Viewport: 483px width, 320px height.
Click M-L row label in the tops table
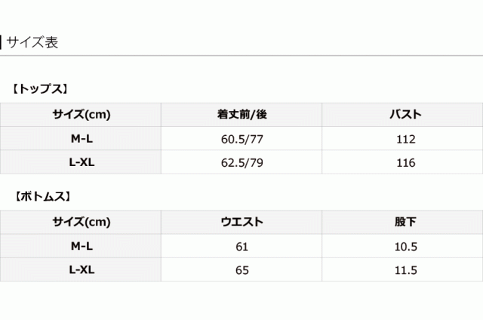click(x=81, y=139)
